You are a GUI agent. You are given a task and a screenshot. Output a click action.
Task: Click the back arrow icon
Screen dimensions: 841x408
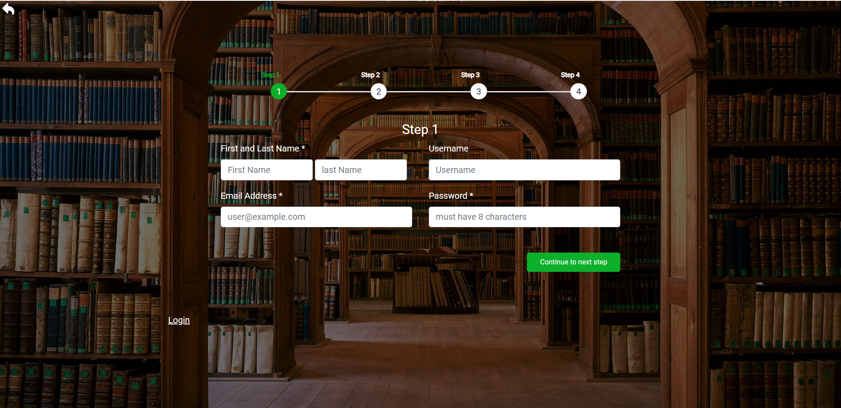click(8, 9)
